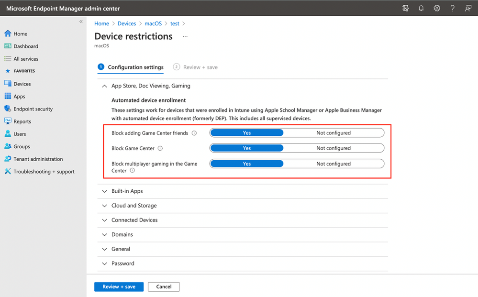Select the Configuration settings step tab

tap(131, 67)
